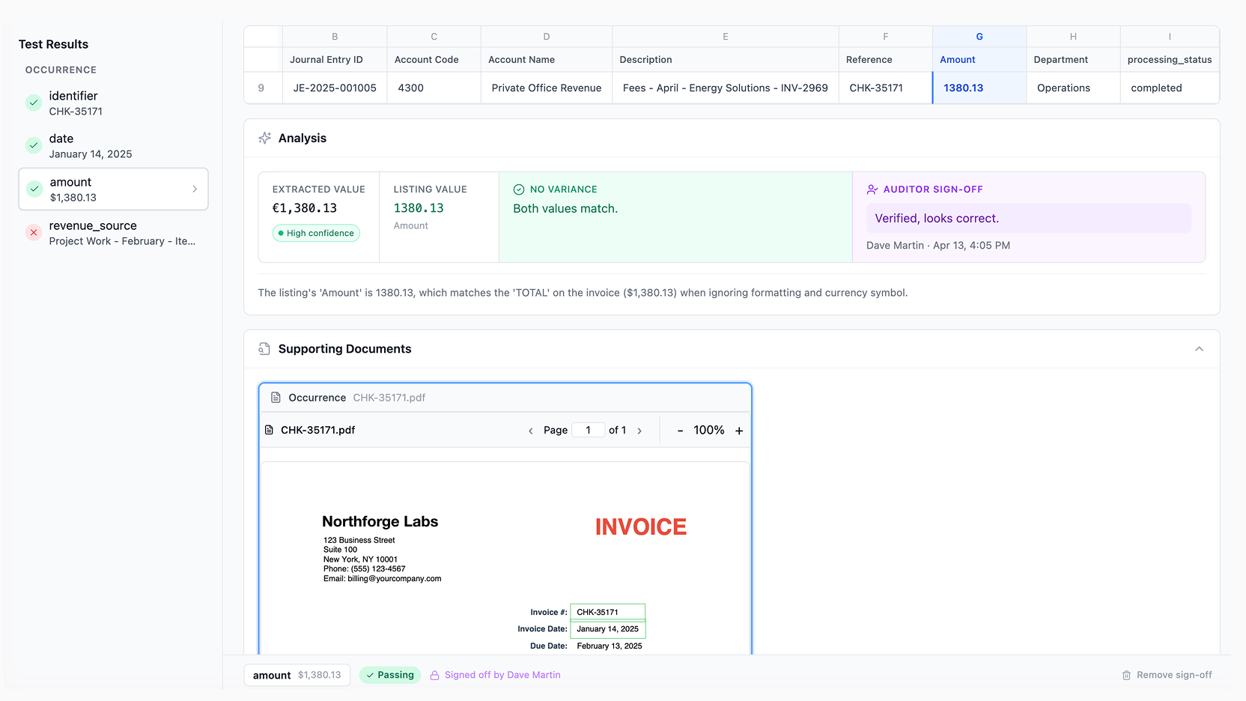Click the Supporting Documents panel icon
This screenshot has height=701, width=1246.
264,349
